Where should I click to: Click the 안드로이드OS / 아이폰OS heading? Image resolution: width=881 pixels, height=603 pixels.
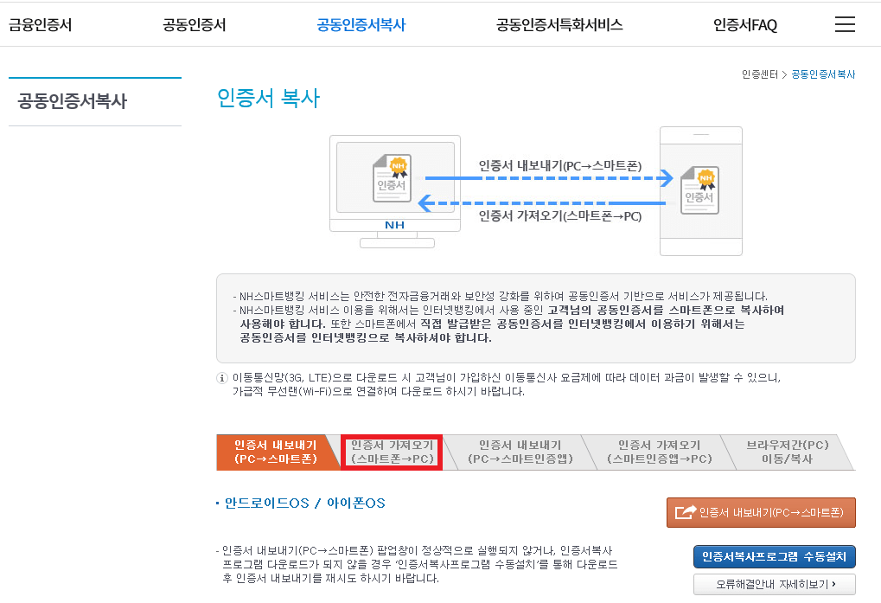(304, 503)
